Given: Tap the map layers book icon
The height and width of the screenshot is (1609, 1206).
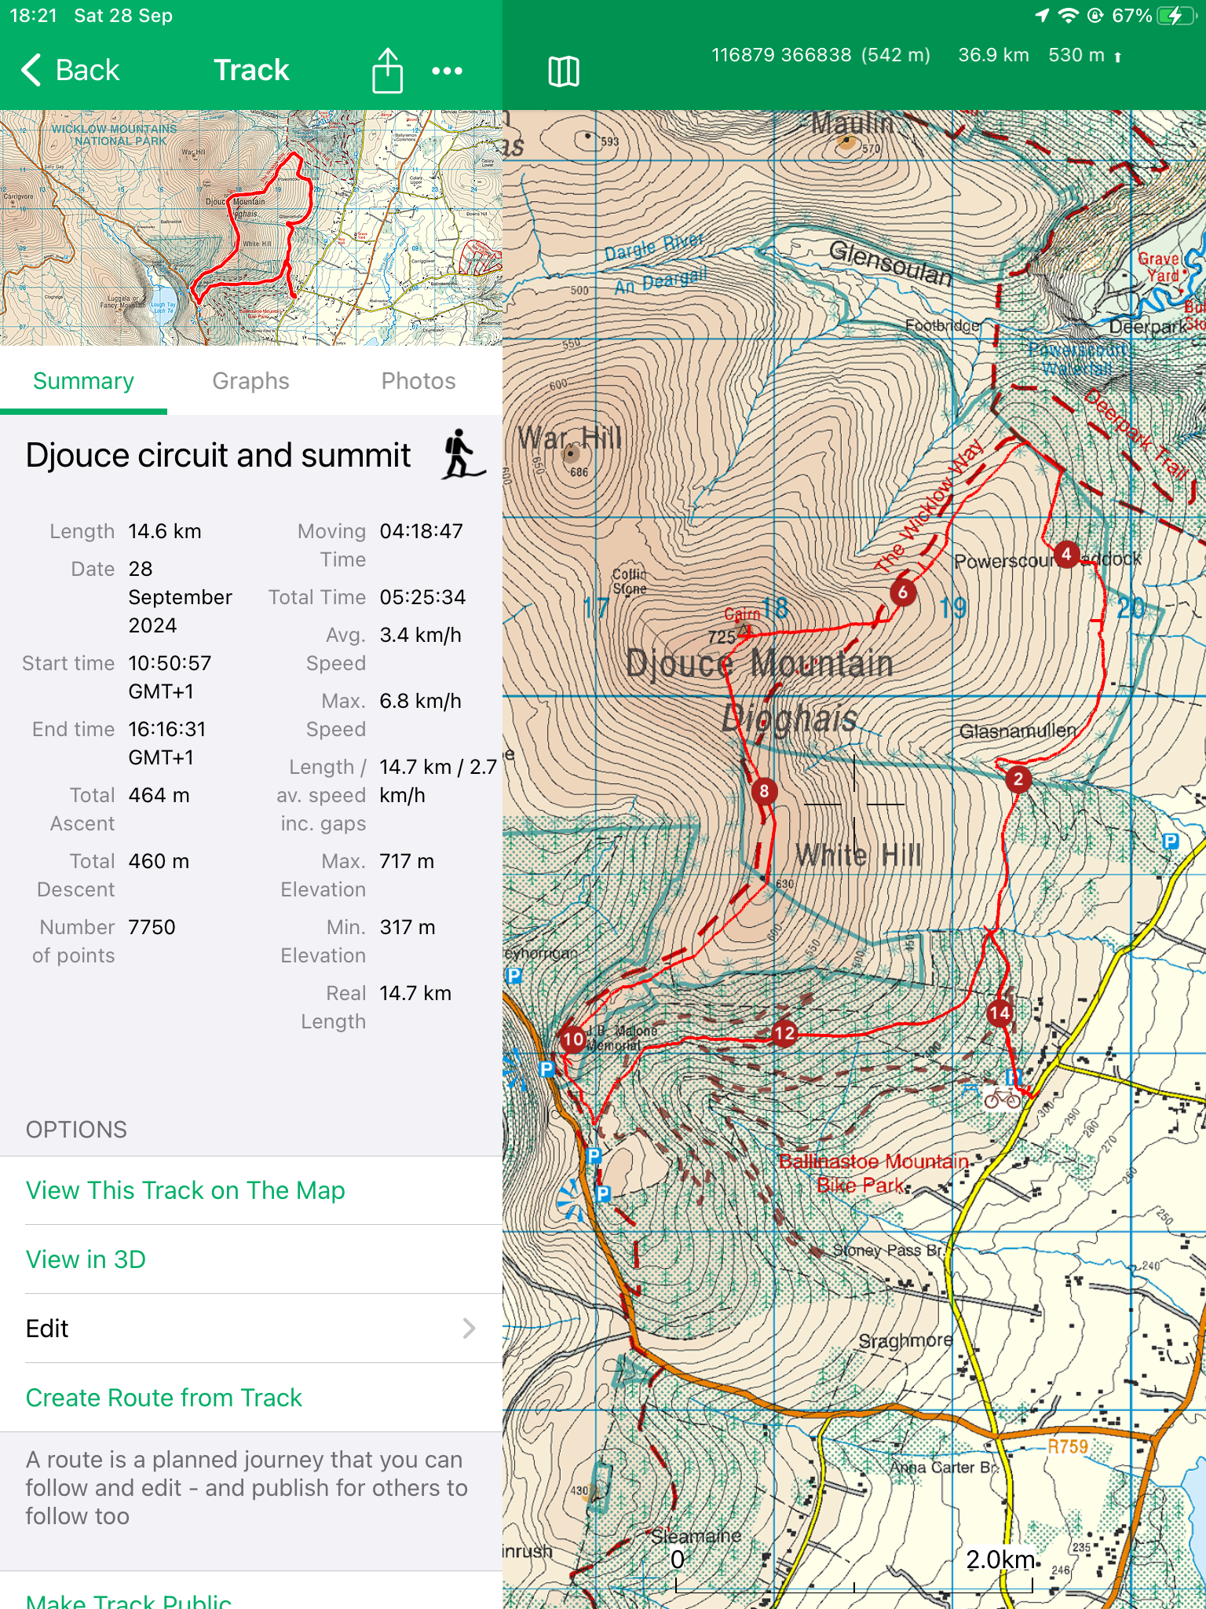Looking at the screenshot, I should tap(563, 71).
